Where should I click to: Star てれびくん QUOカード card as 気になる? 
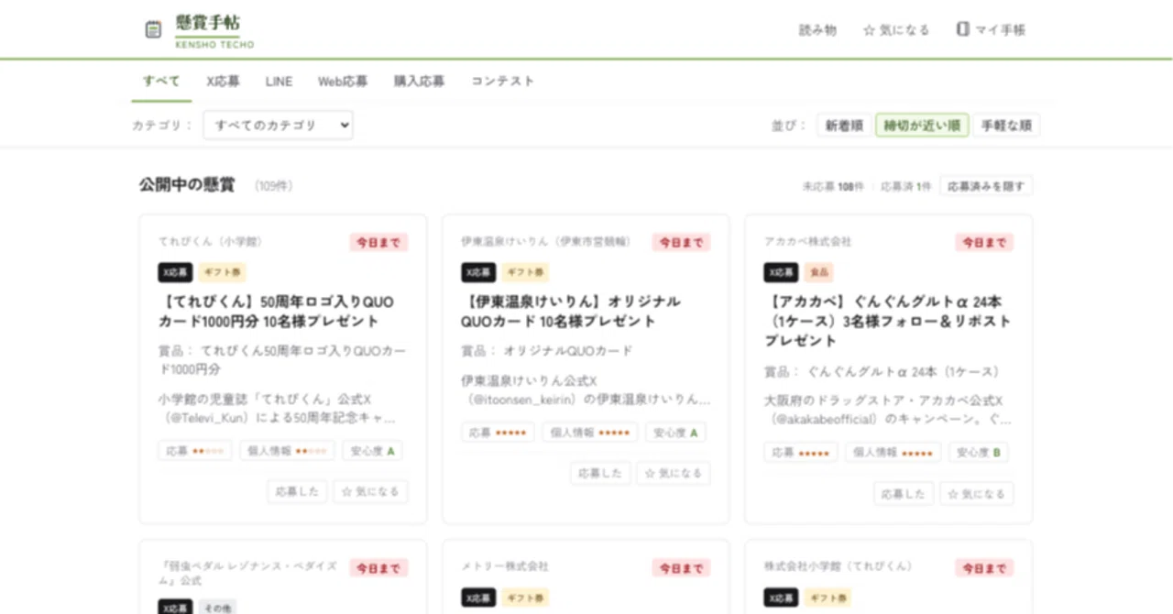click(x=370, y=492)
